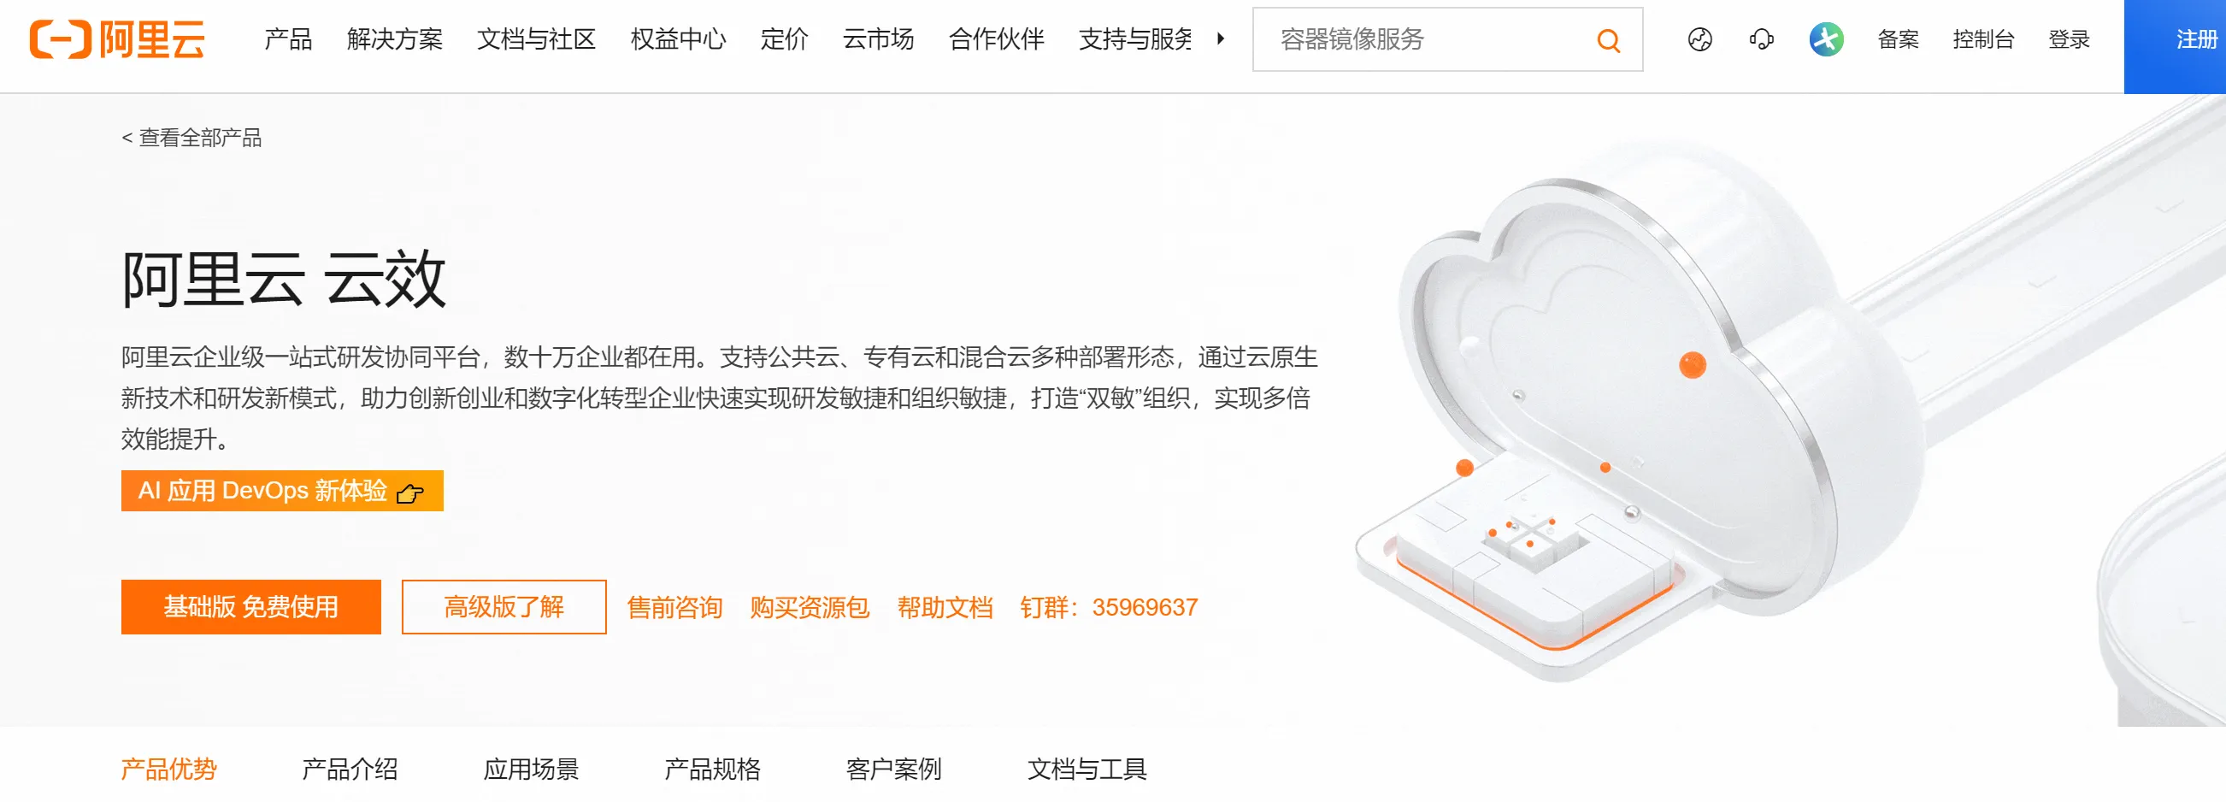Open the 帮助文档 link
This screenshot has height=802, width=2226.
[x=945, y=608]
